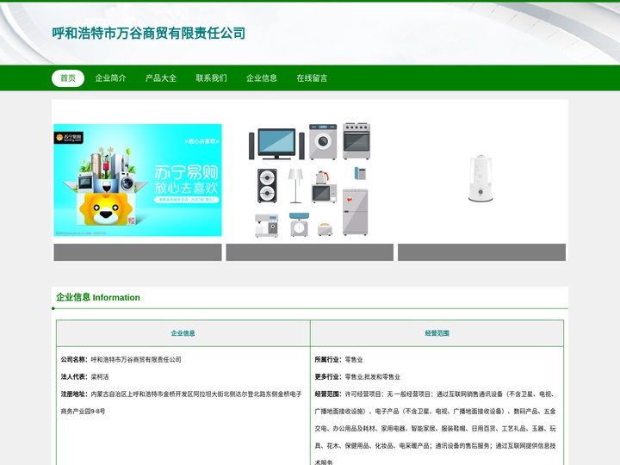Open 企业信息 navigation link

click(262, 77)
